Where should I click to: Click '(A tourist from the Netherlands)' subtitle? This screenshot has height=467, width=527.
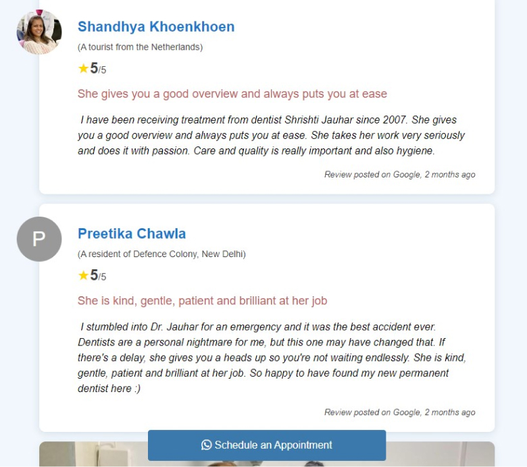pos(140,47)
